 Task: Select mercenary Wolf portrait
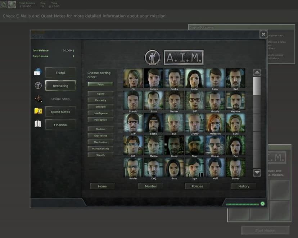215,168
